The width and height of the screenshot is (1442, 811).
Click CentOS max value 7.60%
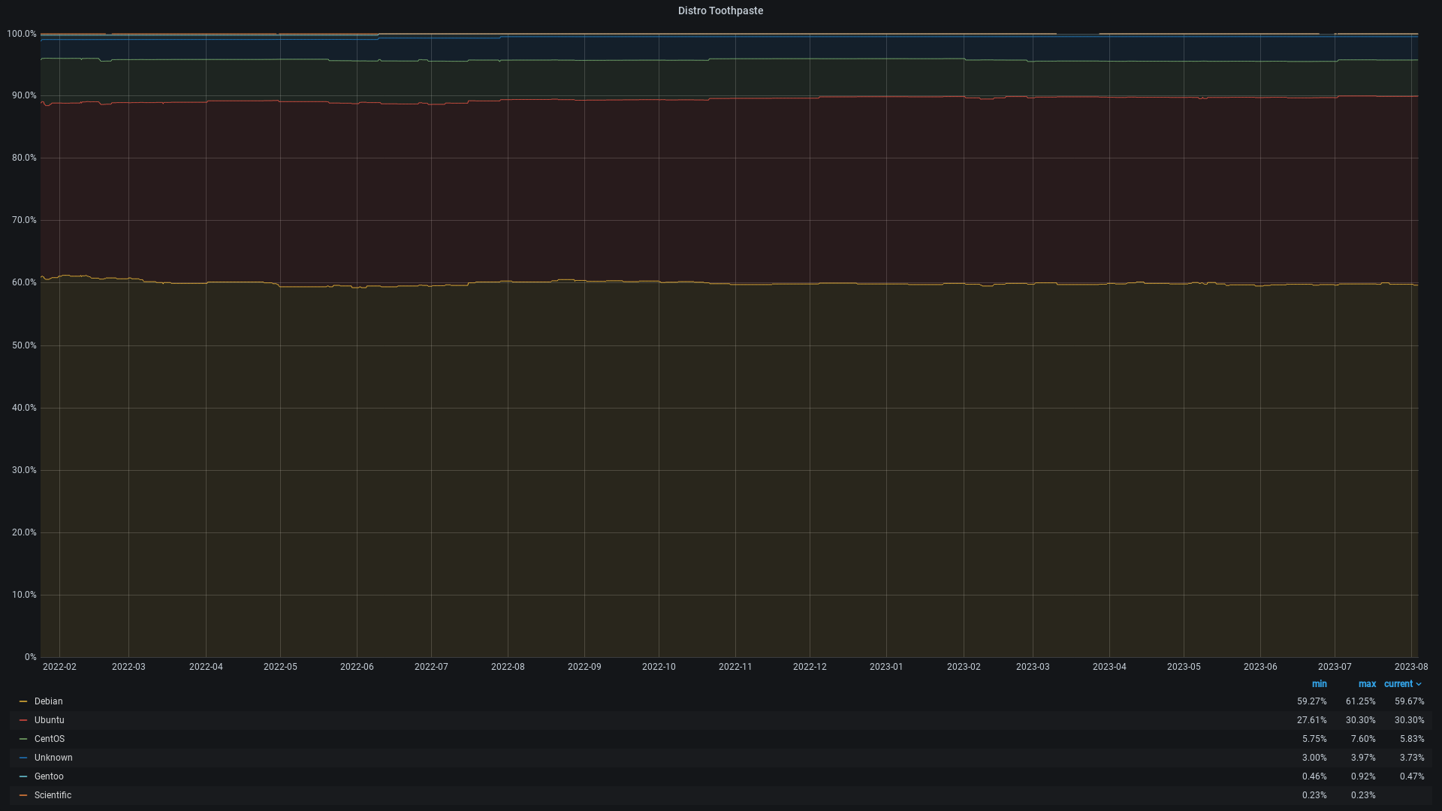point(1363,739)
